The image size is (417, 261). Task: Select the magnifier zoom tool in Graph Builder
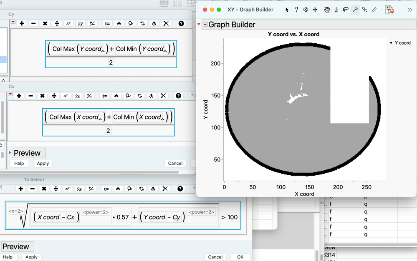pos(355,10)
